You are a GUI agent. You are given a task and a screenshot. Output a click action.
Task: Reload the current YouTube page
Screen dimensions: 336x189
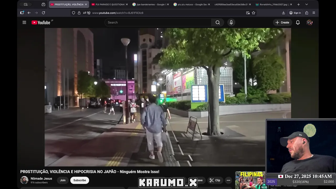point(44,13)
